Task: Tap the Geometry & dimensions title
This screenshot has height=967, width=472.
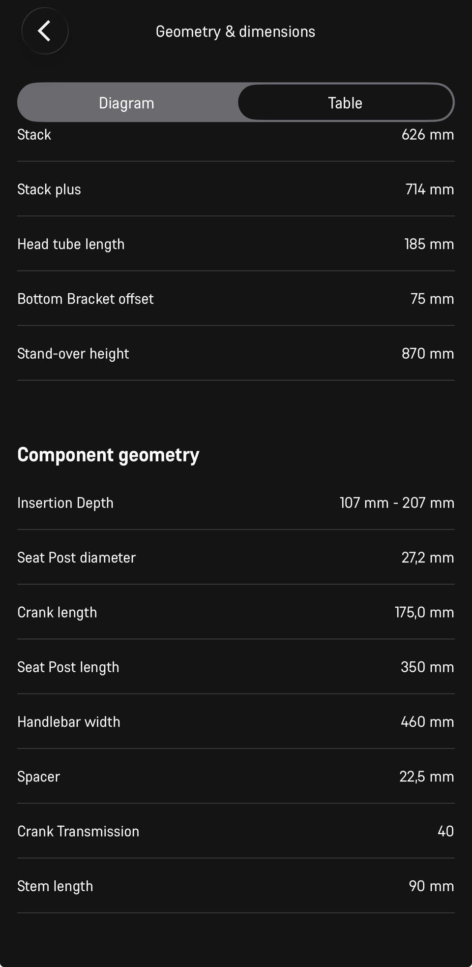Action: [x=236, y=31]
